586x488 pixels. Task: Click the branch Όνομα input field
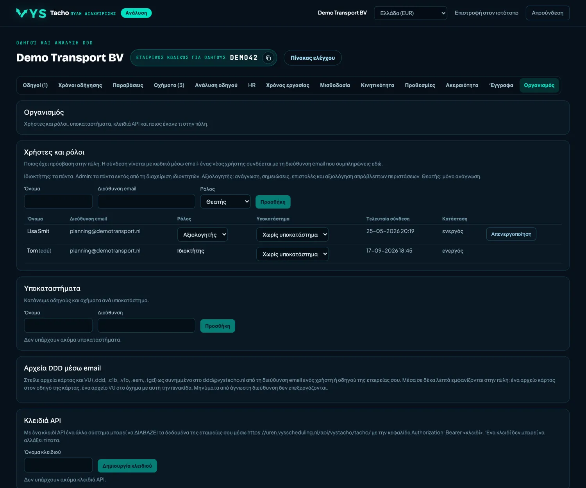click(x=58, y=326)
